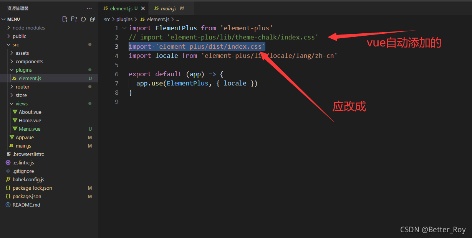This screenshot has height=238, width=472.
Task: Click the 资源管理器 explorer title
Action: click(x=18, y=8)
